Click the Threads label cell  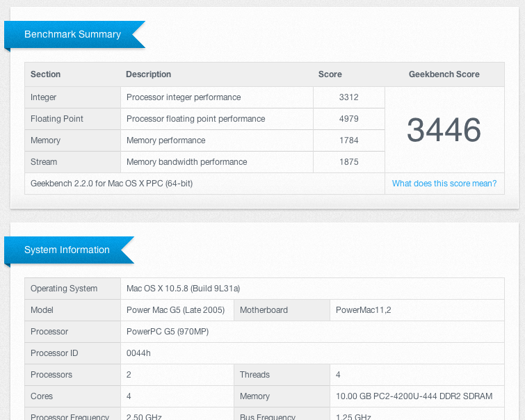pyautogui.click(x=282, y=374)
